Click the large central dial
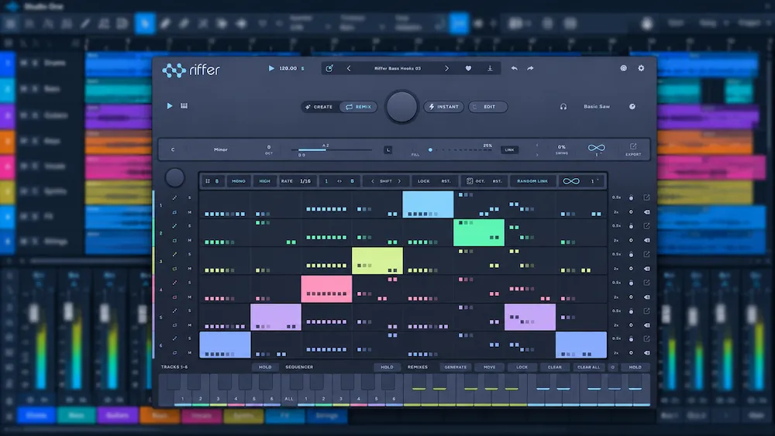Screen dimensions: 775x436 pyautogui.click(x=401, y=106)
